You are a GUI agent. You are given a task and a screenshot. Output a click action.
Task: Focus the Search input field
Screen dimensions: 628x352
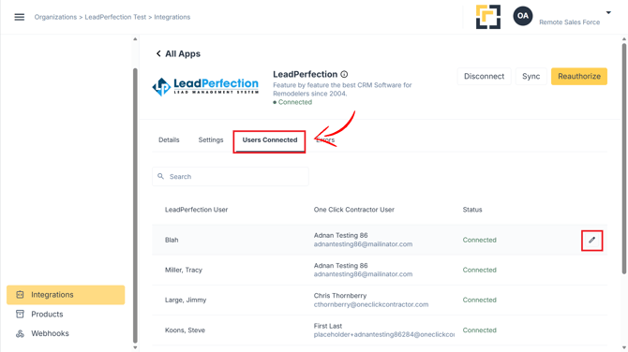point(231,176)
